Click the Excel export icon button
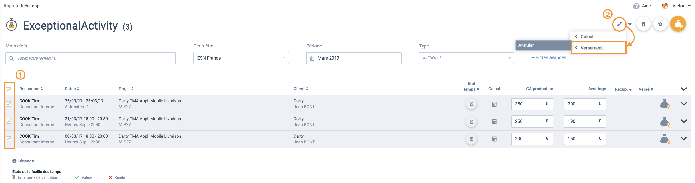695x183 pixels. click(643, 24)
